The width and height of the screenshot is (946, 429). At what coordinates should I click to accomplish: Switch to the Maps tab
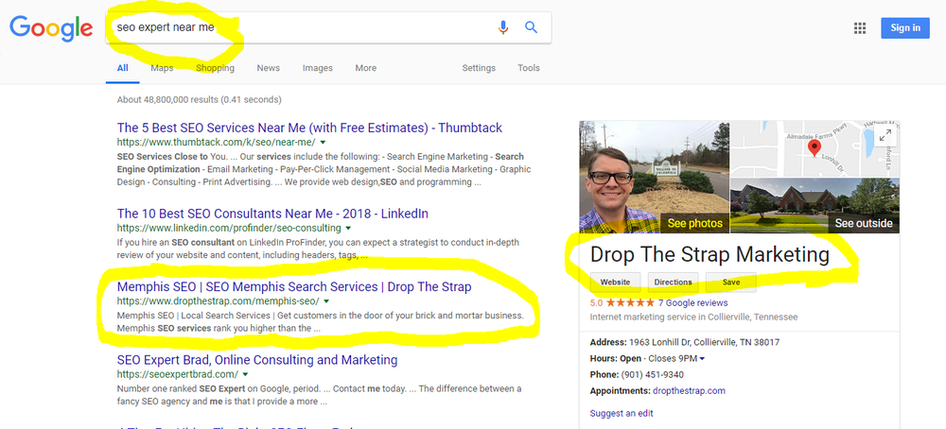(x=162, y=68)
